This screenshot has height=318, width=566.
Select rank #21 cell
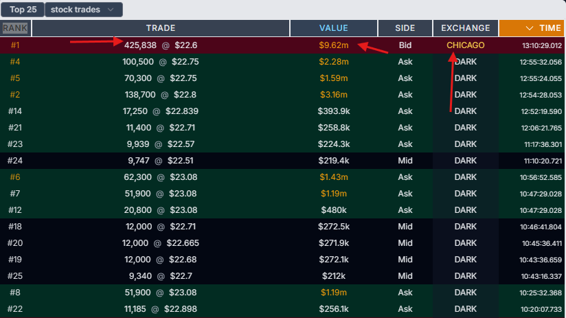(15, 128)
